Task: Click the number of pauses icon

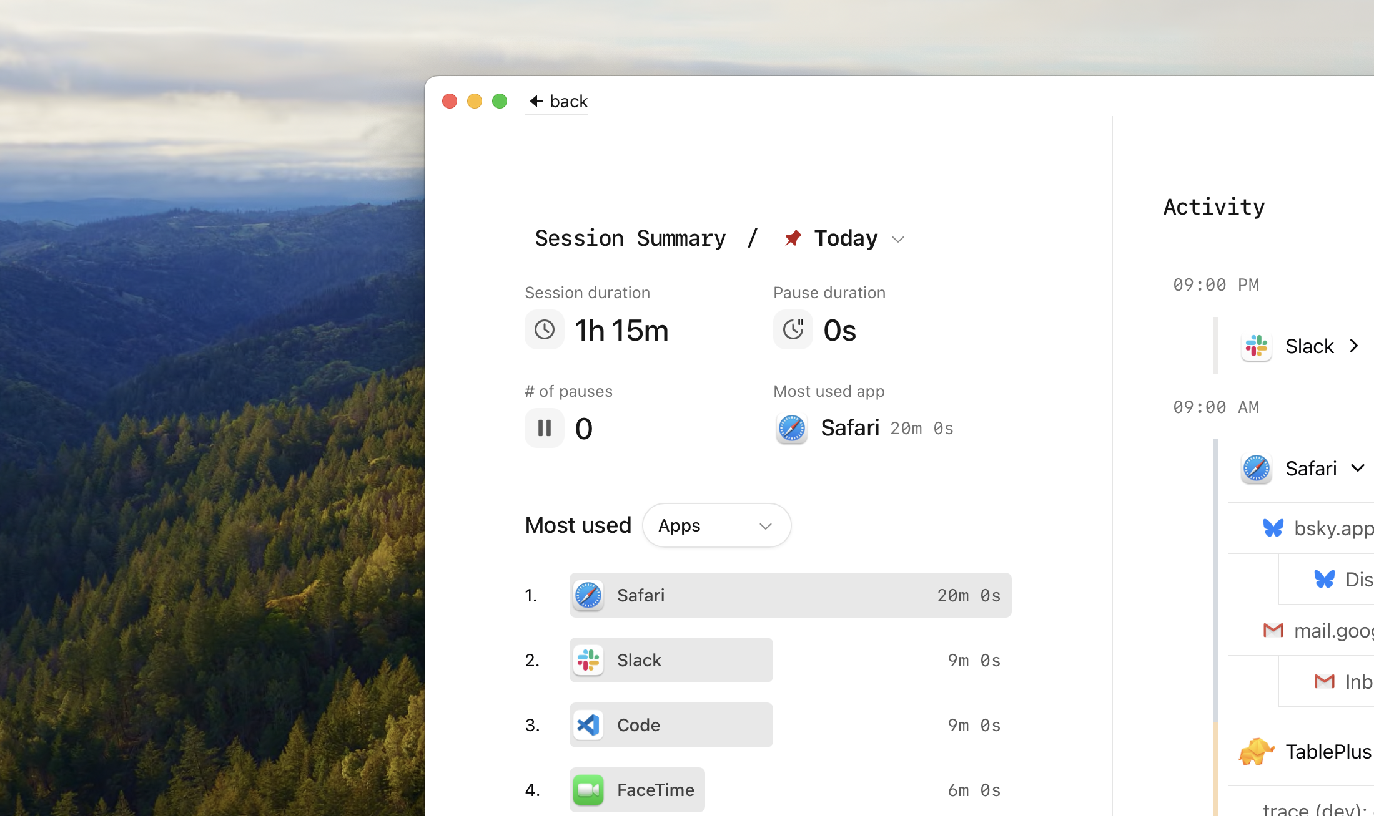Action: [544, 428]
